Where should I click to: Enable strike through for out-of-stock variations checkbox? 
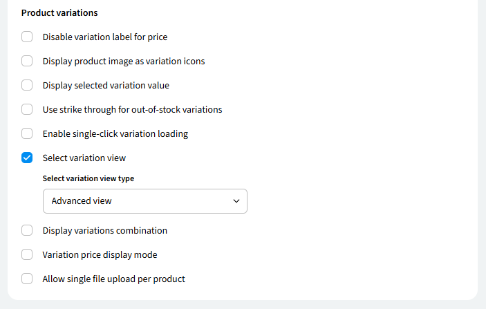tap(27, 109)
